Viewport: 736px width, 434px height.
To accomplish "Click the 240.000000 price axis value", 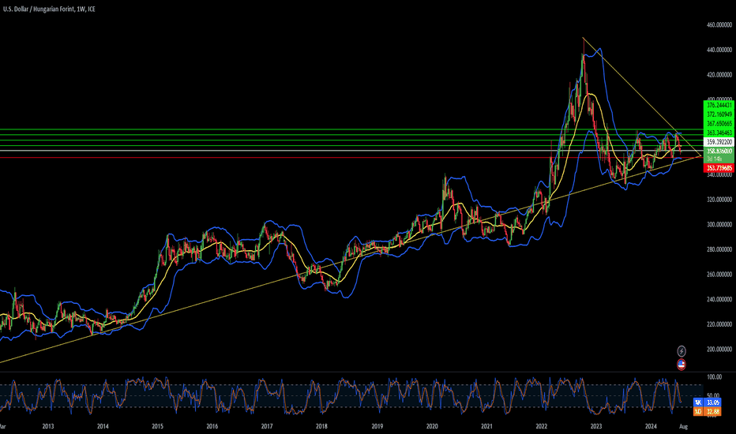I will coord(719,299).
